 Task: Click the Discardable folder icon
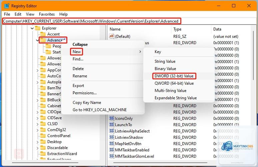[x=43, y=148]
